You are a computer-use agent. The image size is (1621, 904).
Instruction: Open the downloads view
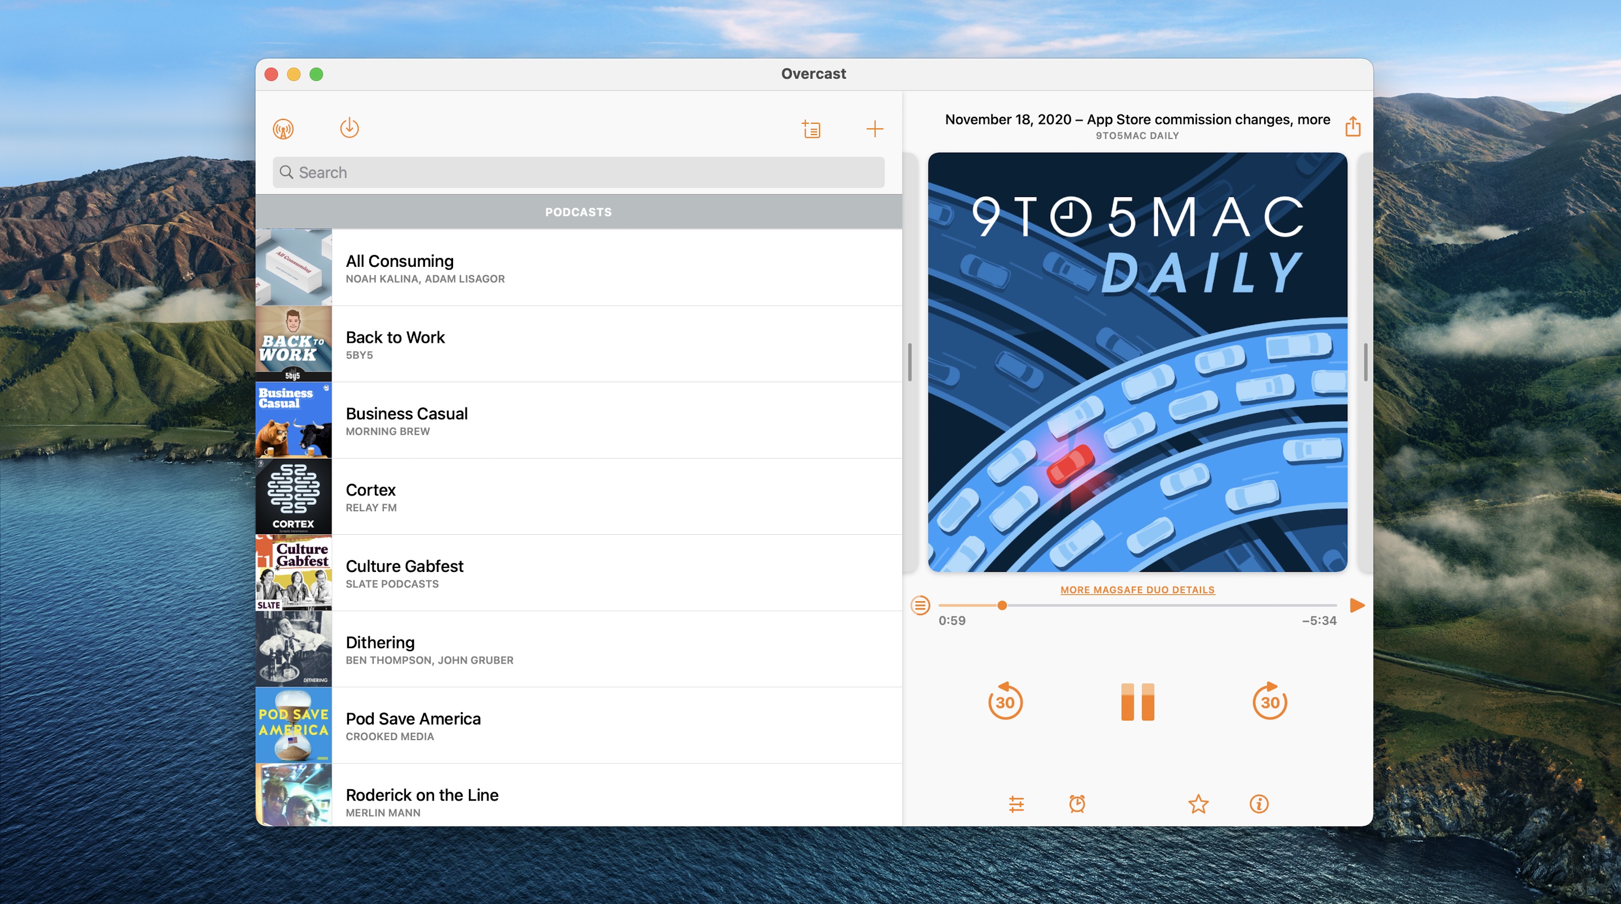(349, 128)
